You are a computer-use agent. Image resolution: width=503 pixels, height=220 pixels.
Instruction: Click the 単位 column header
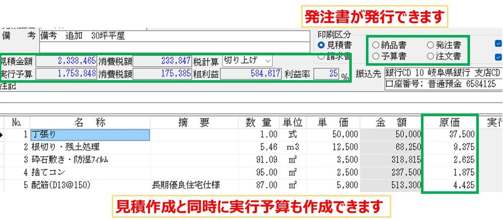(x=293, y=123)
